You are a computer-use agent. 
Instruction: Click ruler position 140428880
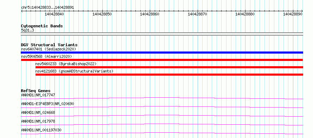point(245,14)
